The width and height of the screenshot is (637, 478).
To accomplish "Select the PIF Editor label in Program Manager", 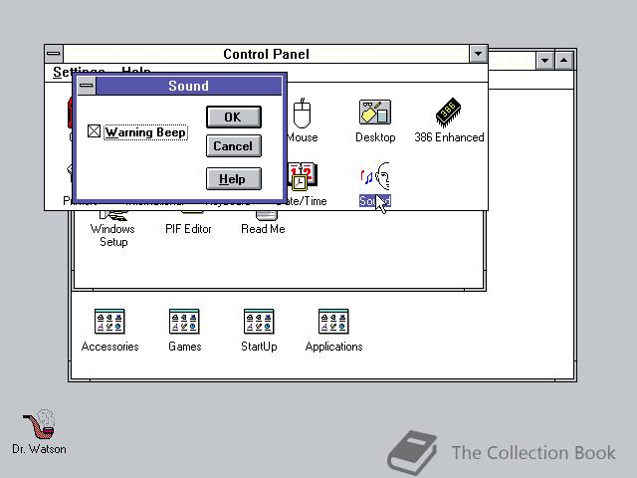I will point(188,229).
